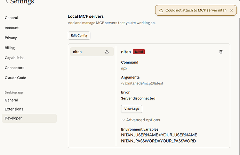Click the Edit Config button
Viewport: 240px width, 155px height.
[79, 35]
